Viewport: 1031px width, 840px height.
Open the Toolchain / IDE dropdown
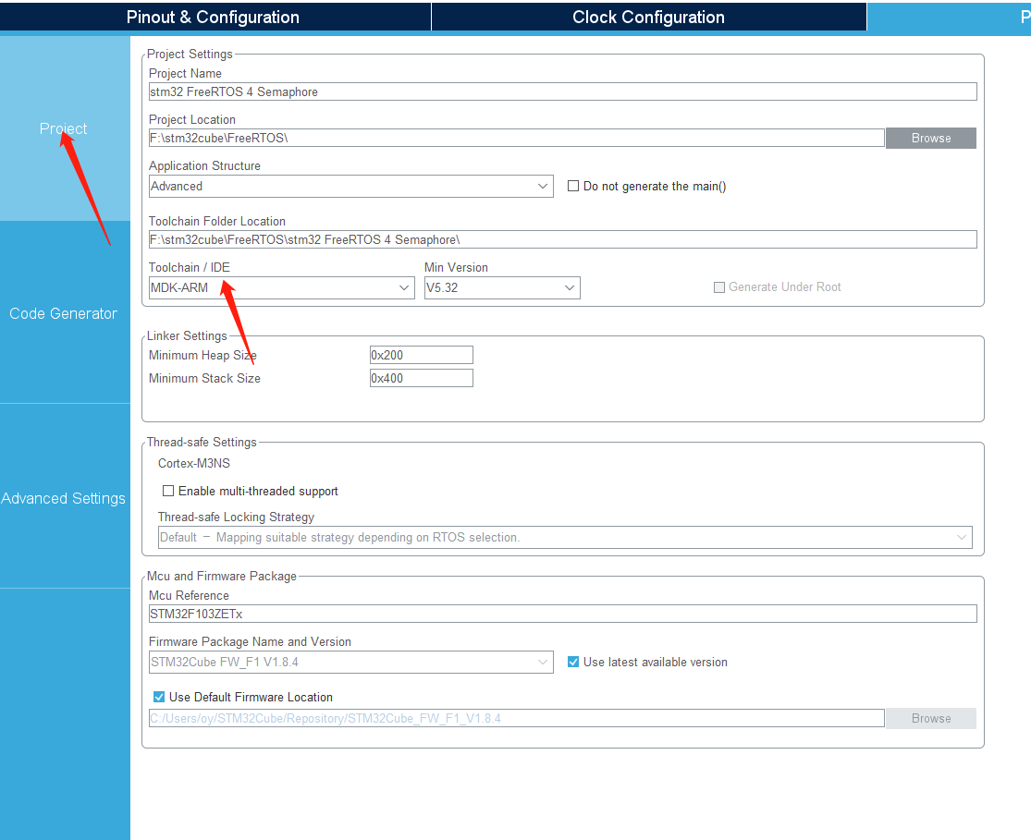click(404, 287)
